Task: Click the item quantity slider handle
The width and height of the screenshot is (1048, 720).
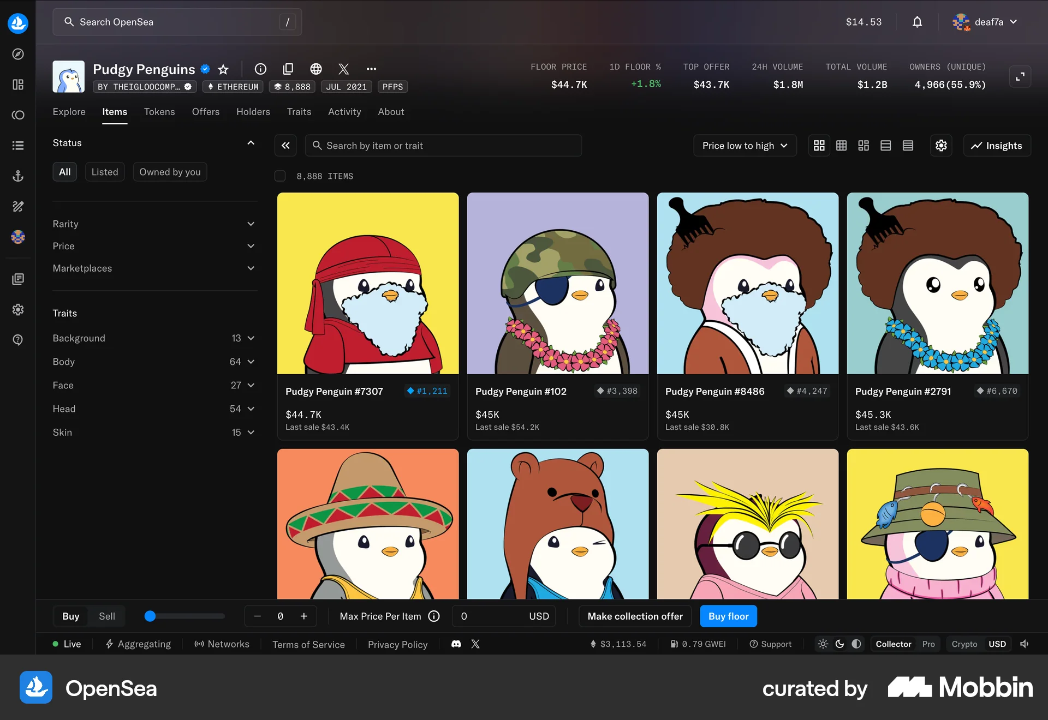Action: (150, 616)
